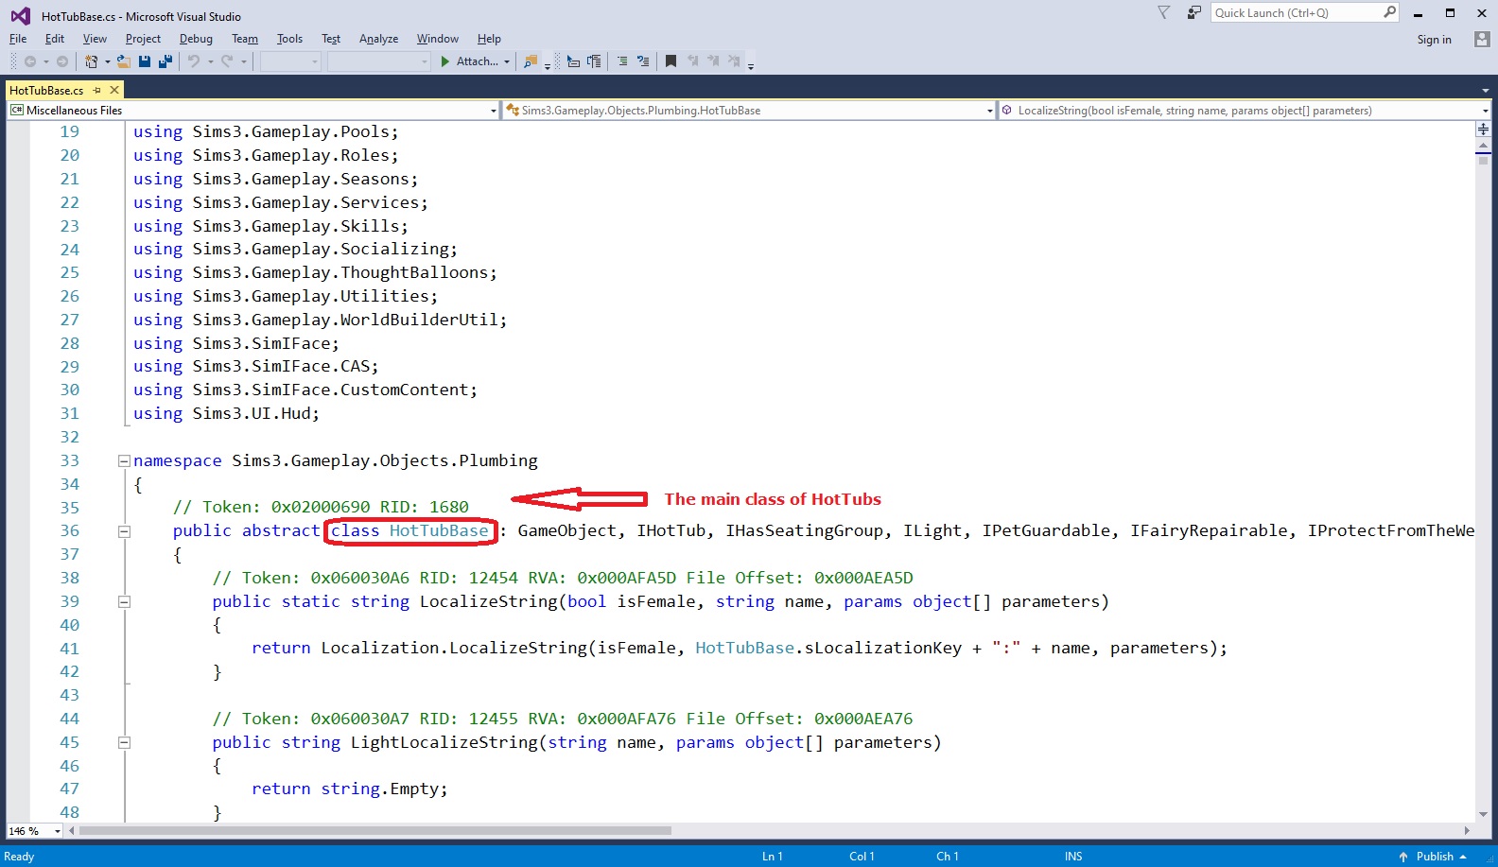Open the Attach... button dropdown arrow
The image size is (1498, 867).
point(507,61)
